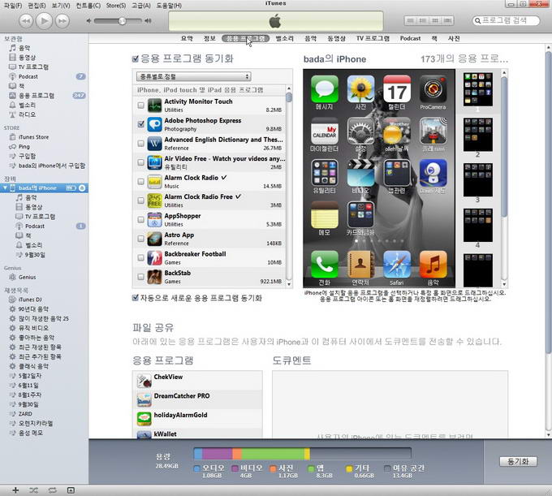Click the show artwork button at bottom
This screenshot has width=552, height=496.
tap(71, 490)
